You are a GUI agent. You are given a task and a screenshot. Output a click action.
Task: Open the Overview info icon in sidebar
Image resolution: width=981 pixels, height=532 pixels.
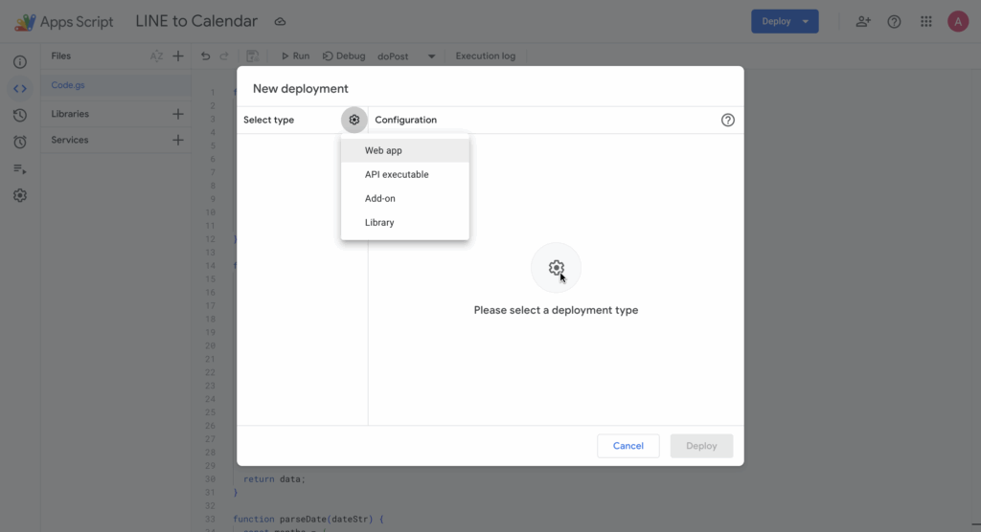20,62
